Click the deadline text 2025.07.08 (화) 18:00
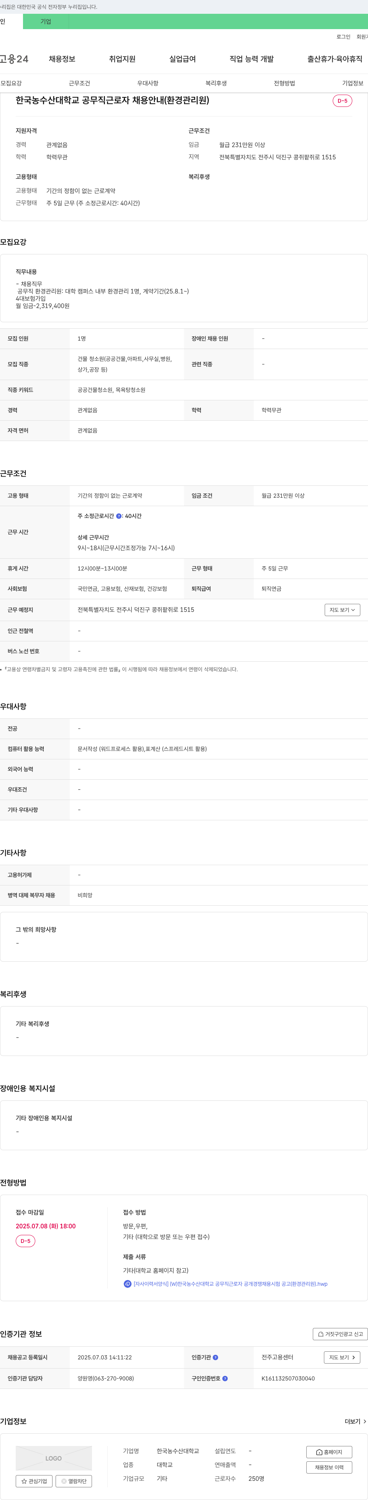This screenshot has width=368, height=1500. pos(45,1226)
